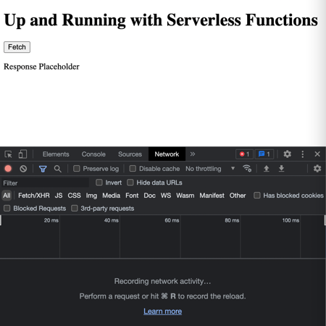Check the Invert checkbox
Image resolution: width=326 pixels, height=326 pixels.
[99, 183]
